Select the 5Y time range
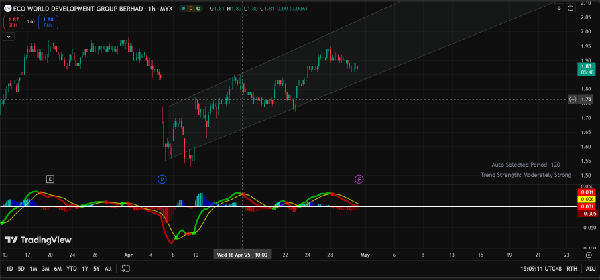The width and height of the screenshot is (600, 280). coord(97,269)
